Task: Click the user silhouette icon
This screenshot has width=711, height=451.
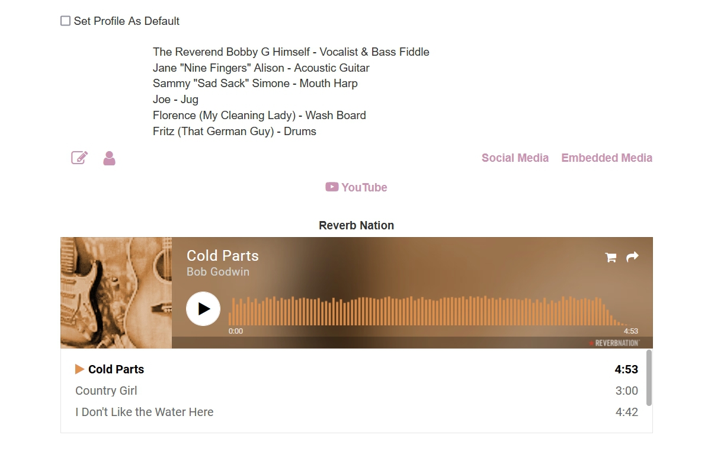Action: click(109, 158)
